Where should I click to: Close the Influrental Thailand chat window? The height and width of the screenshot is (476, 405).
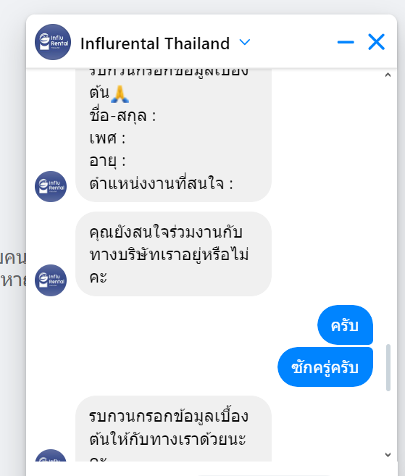coord(377,42)
